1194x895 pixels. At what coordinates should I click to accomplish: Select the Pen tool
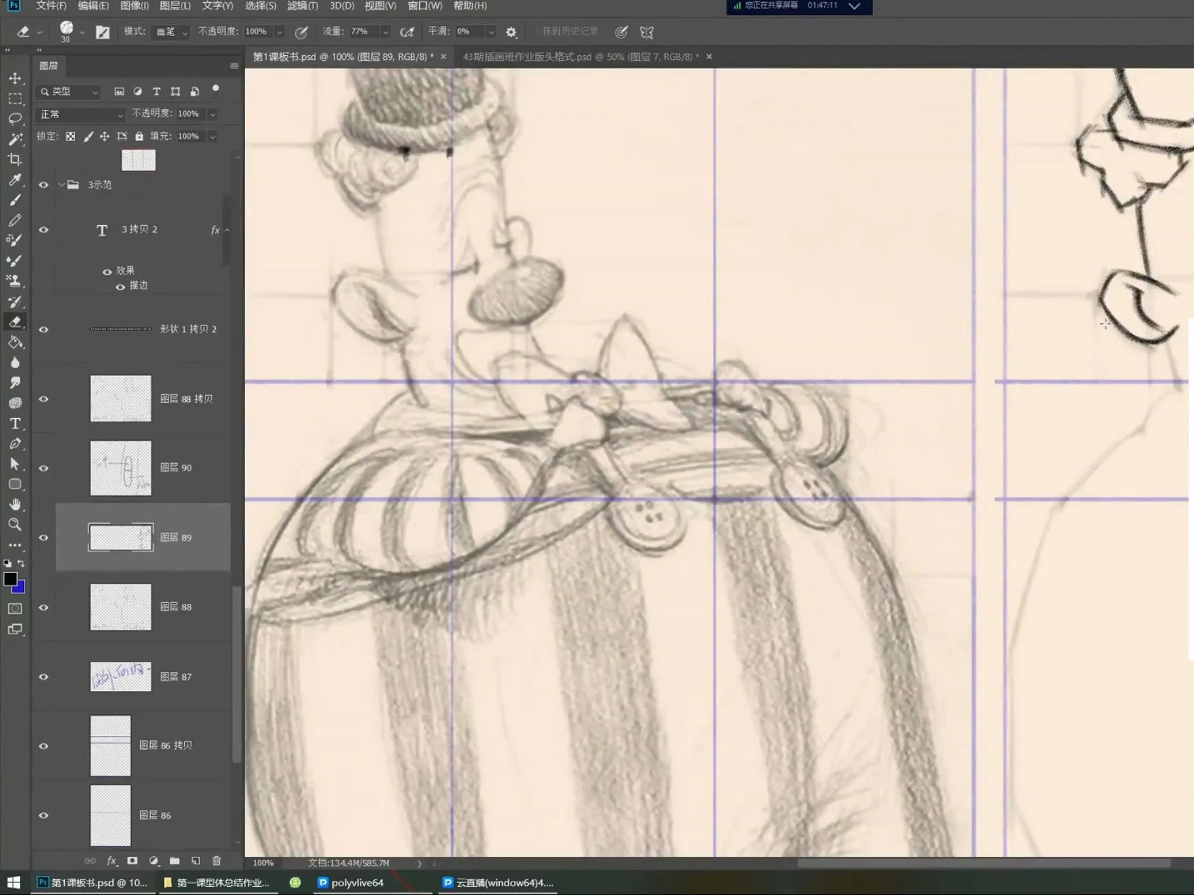pyautogui.click(x=15, y=444)
